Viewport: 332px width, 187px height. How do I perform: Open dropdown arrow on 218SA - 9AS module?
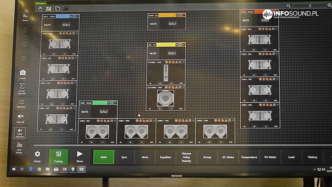point(115,121)
